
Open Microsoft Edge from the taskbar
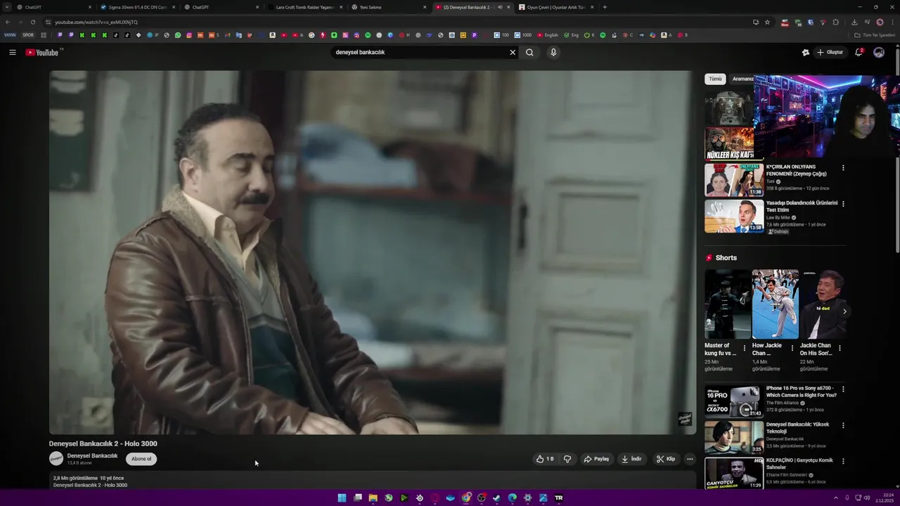click(512, 498)
